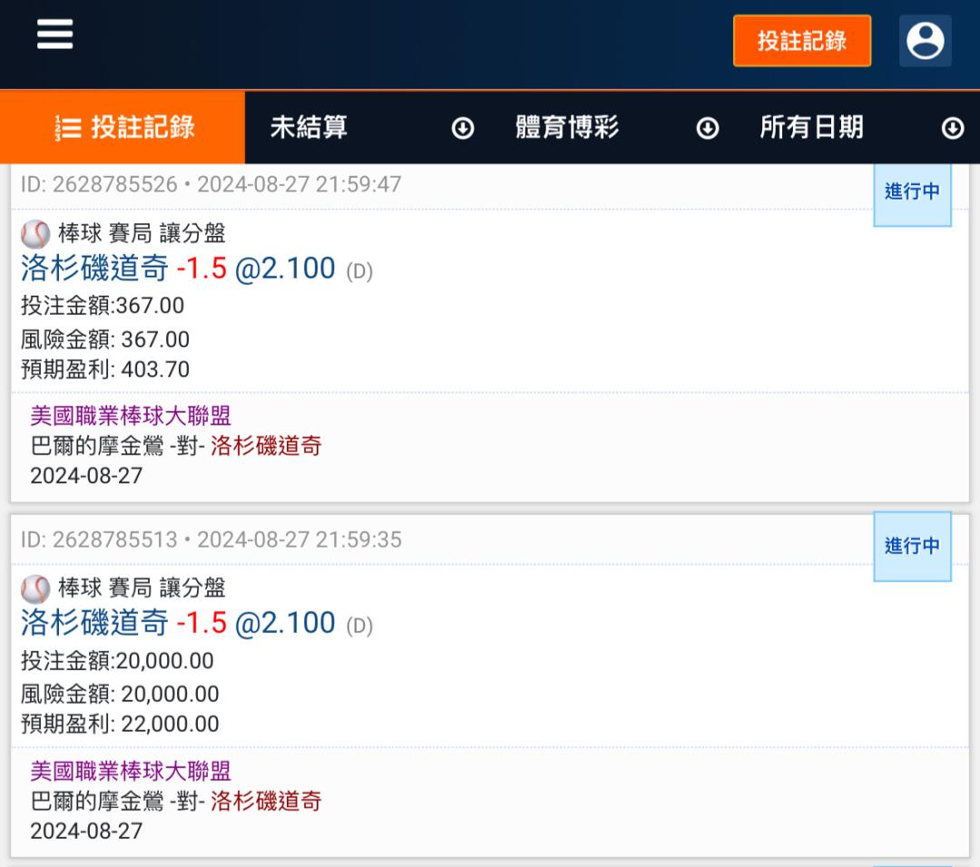Click 風險金額: 20,000.00 text
The image size is (980, 867).
120,694
